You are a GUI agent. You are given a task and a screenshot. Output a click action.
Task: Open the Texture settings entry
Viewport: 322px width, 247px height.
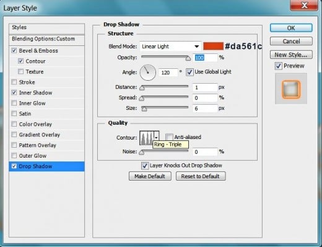click(x=35, y=72)
